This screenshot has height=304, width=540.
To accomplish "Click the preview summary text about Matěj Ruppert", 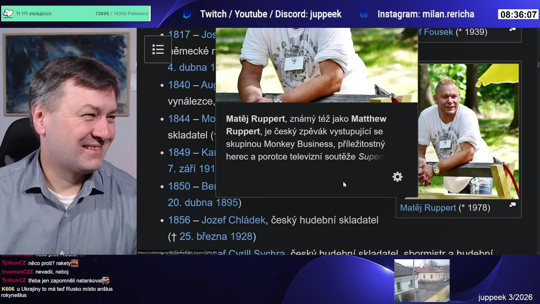I will click(306, 138).
